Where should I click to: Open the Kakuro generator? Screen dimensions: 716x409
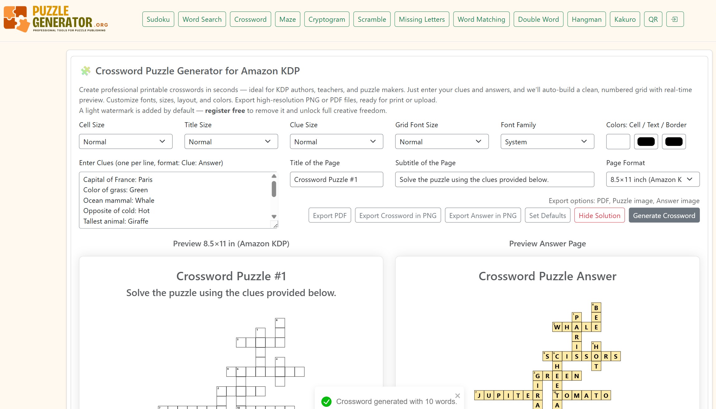pyautogui.click(x=625, y=19)
